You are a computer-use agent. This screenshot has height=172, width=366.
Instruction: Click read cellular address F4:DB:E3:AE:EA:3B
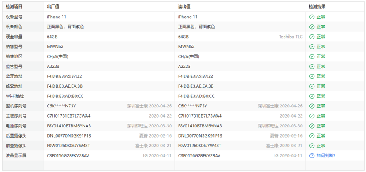[196, 86]
